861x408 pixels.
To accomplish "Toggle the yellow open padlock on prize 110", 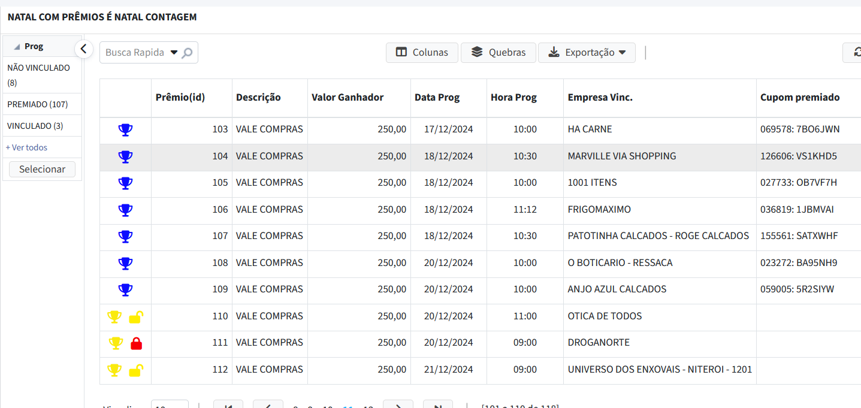I will click(x=136, y=317).
